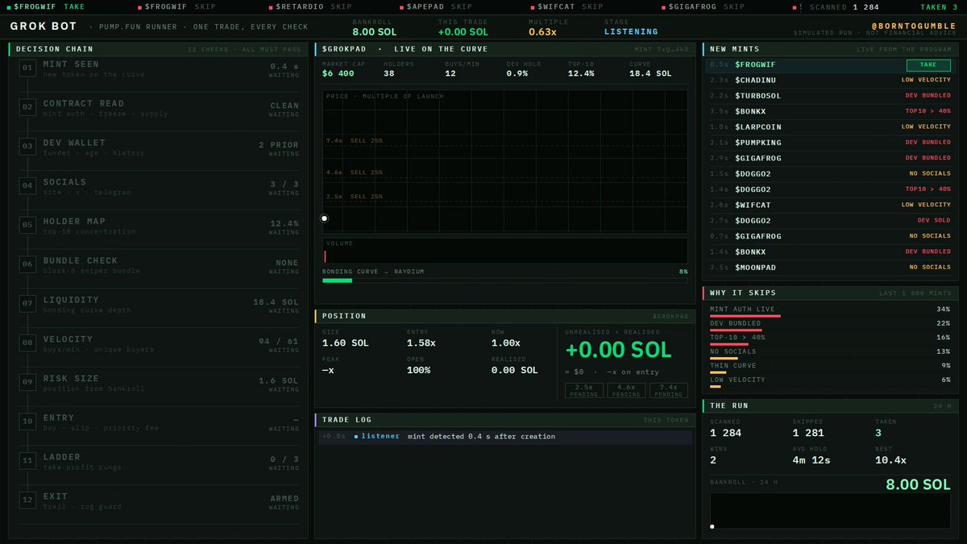
Task: Click the bonding curve to Raydium progress bar
Action: click(505, 280)
